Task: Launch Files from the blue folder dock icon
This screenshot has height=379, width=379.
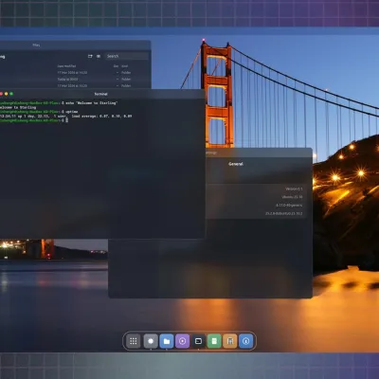Action: (x=167, y=341)
